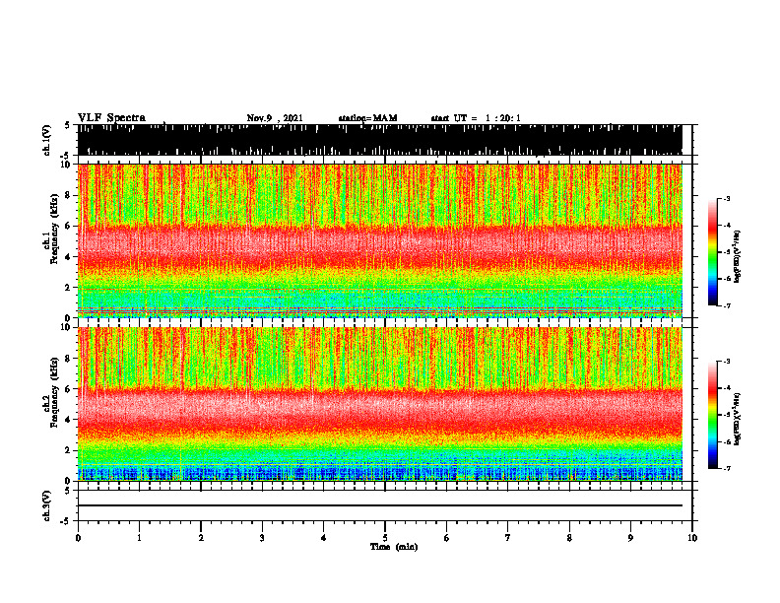Click time axis tick label "10"
The height and width of the screenshot is (603, 780).
[692, 538]
